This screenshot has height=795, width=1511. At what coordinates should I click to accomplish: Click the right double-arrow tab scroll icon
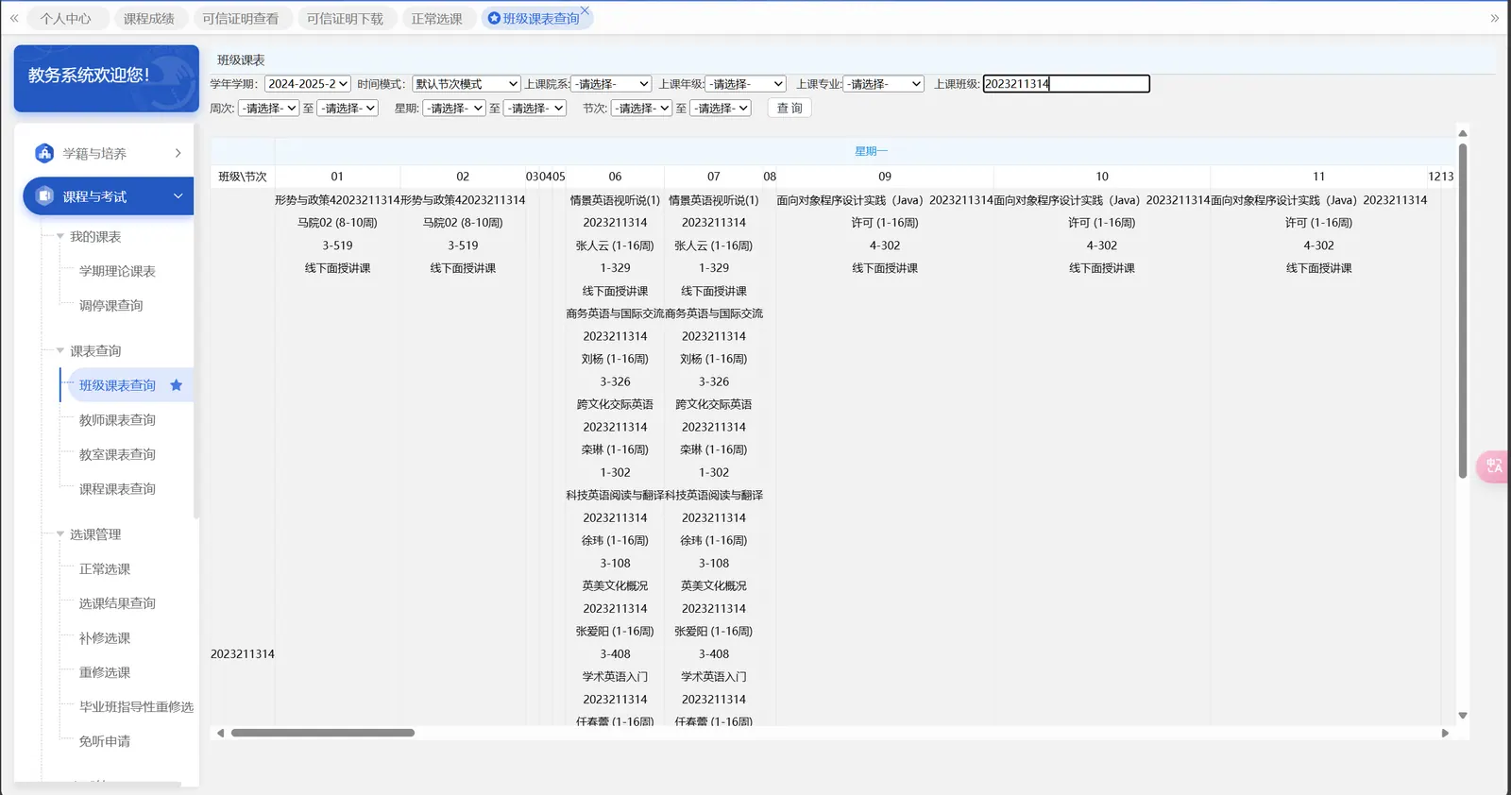(1494, 18)
